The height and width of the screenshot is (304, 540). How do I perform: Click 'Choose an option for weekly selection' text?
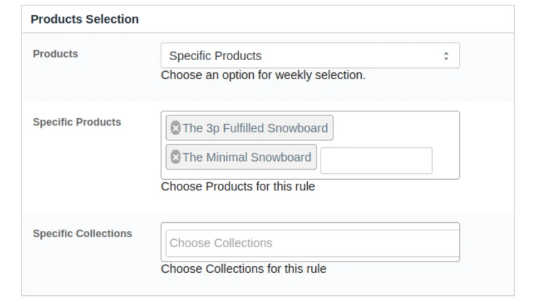[x=263, y=75]
